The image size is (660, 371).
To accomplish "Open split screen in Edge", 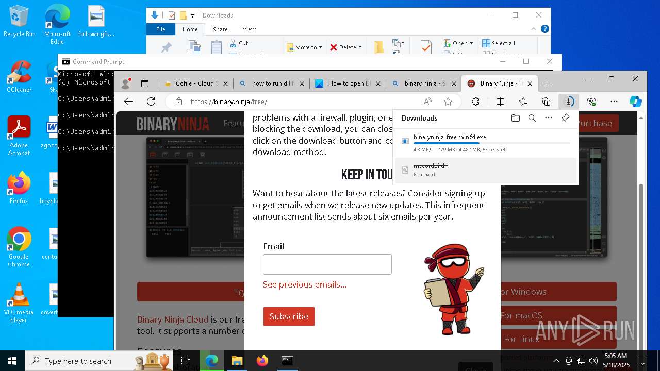I will (500, 102).
